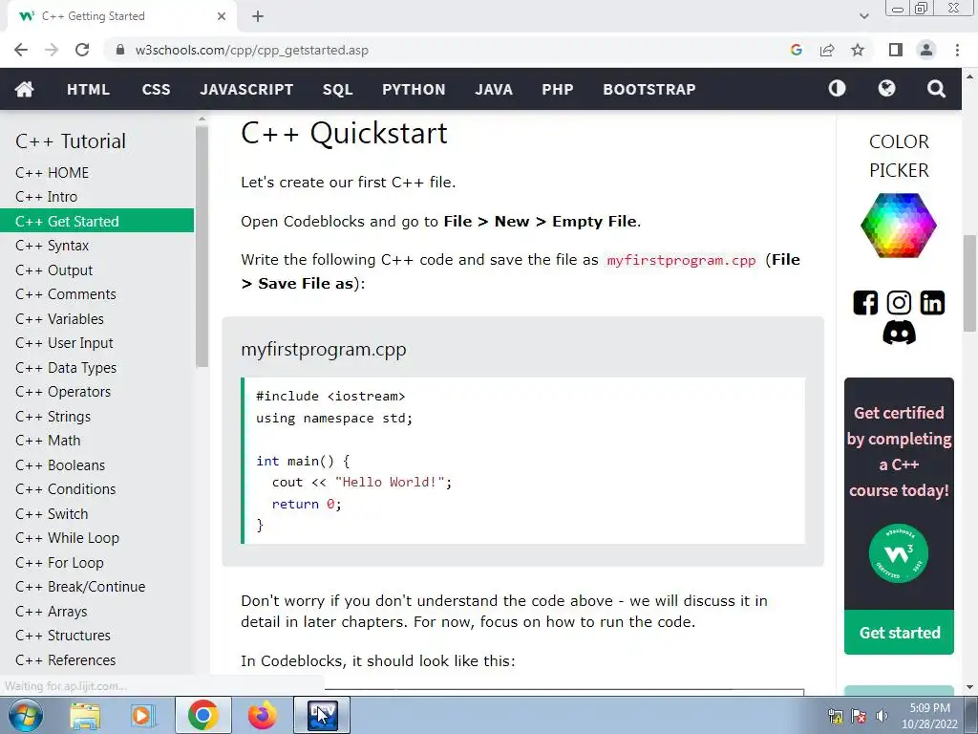The image size is (978, 734).
Task: Share this page icon
Action: [x=827, y=50]
